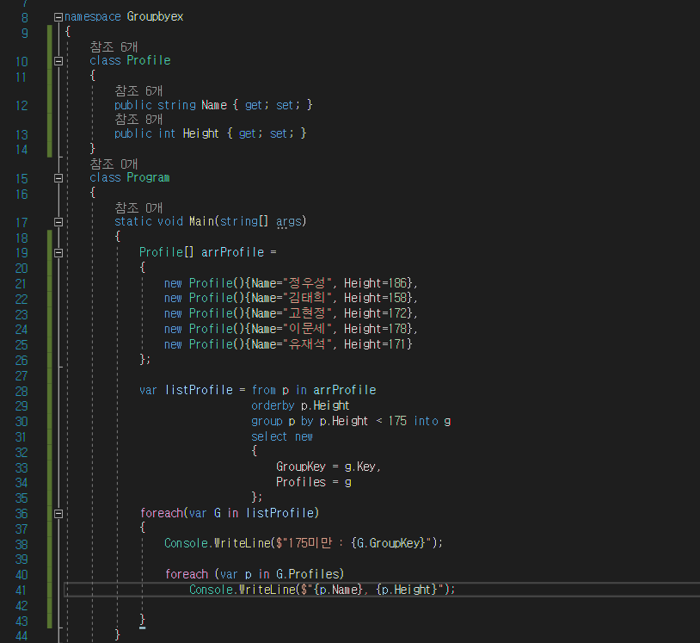
Task: Collapse the class Program outline toggle
Action: coord(58,178)
